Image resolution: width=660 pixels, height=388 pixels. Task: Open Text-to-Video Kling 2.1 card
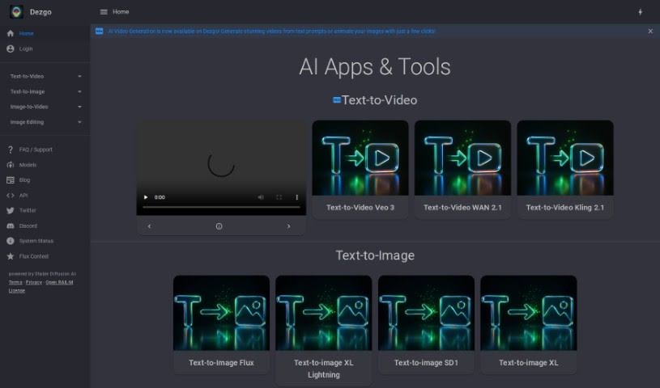[565, 169]
